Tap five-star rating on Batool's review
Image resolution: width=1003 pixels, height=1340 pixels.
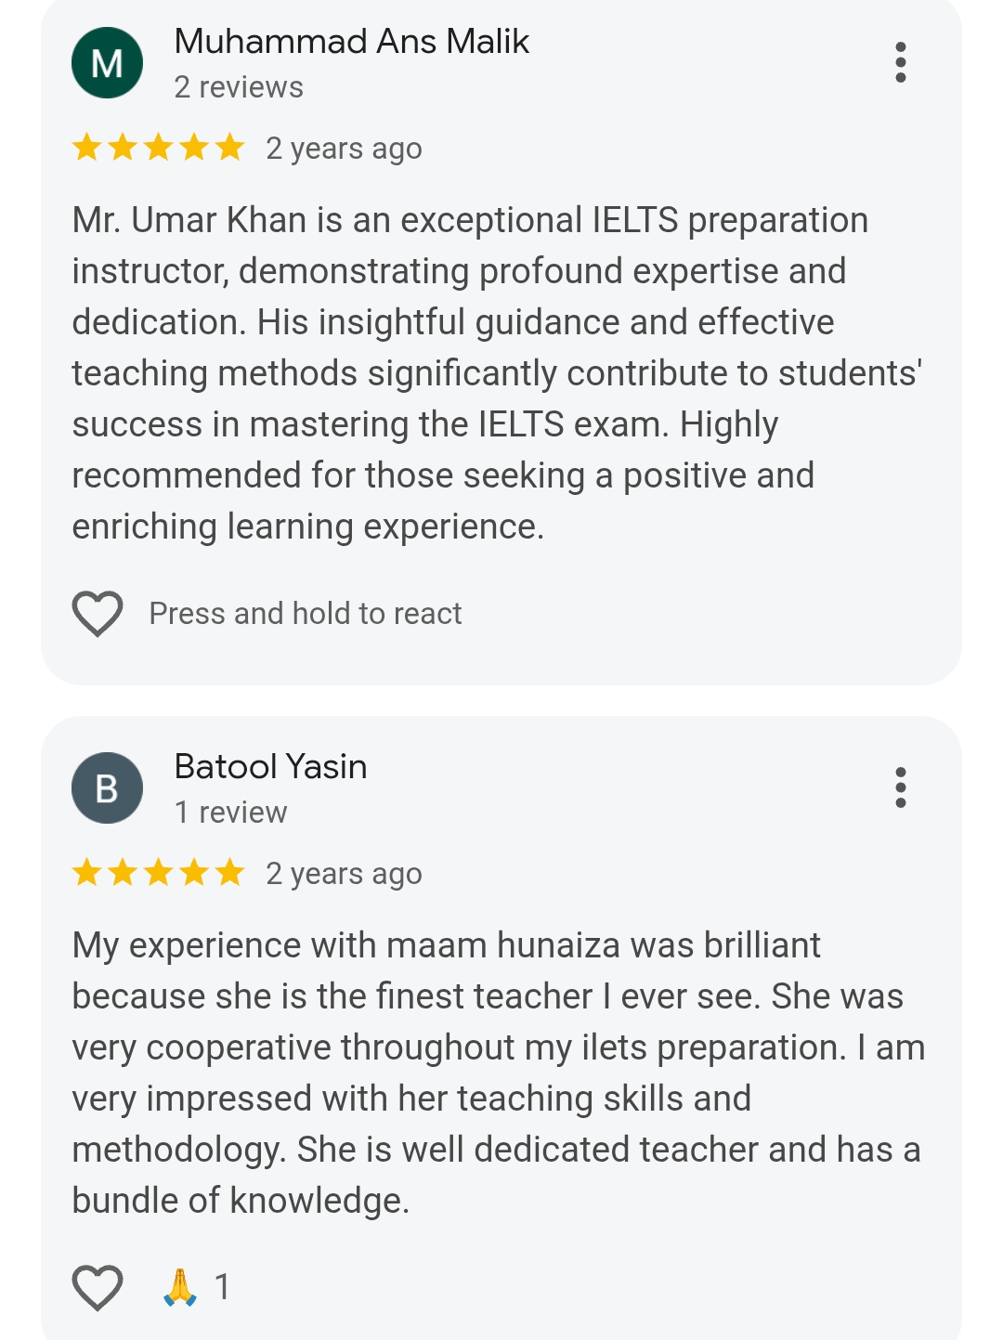pyautogui.click(x=158, y=873)
